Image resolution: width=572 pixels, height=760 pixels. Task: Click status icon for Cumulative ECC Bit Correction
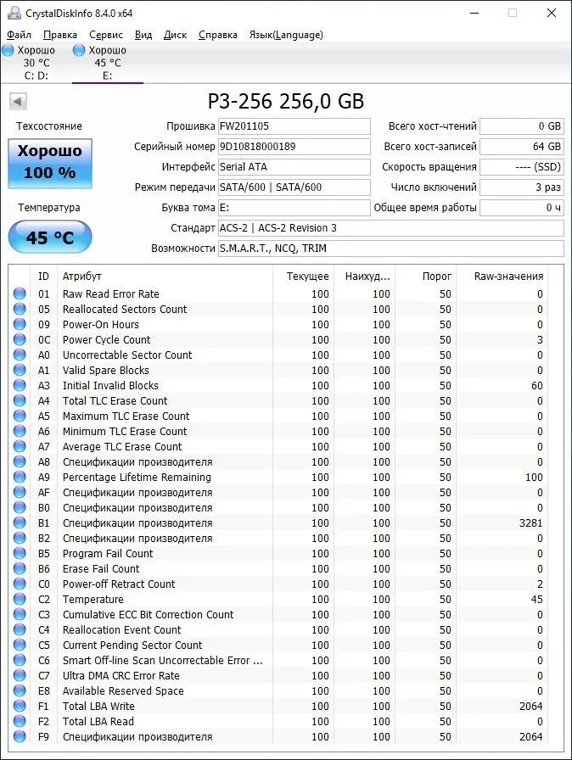(x=20, y=615)
